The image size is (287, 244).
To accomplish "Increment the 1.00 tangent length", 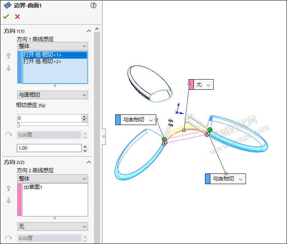I will pos(85,146).
